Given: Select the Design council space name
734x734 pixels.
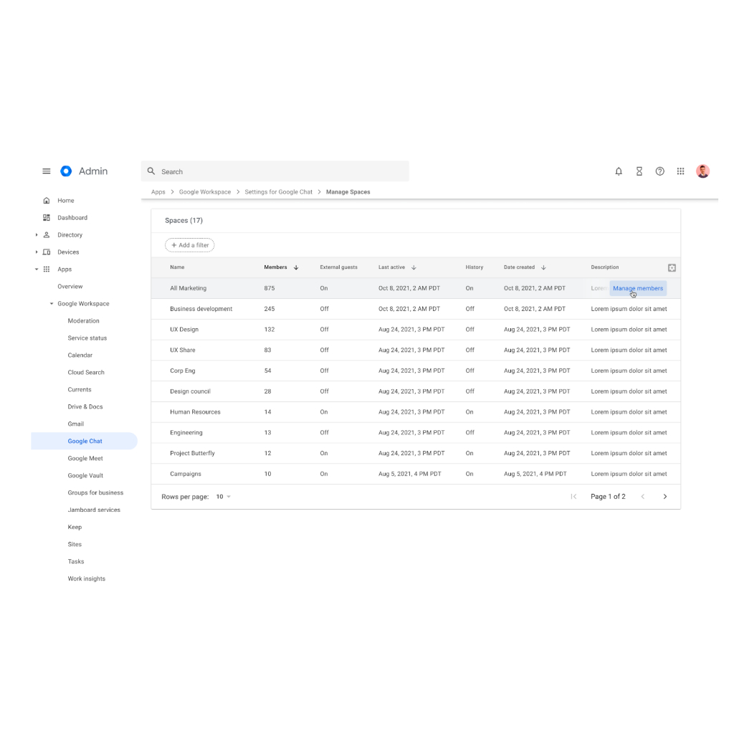Looking at the screenshot, I should pyautogui.click(x=190, y=391).
